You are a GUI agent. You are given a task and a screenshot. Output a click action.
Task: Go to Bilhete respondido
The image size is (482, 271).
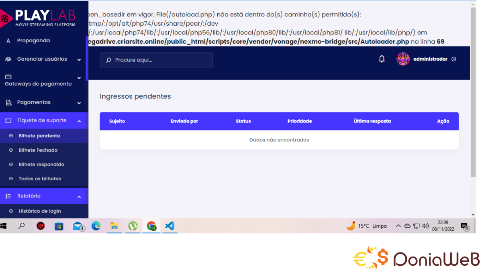(x=41, y=165)
